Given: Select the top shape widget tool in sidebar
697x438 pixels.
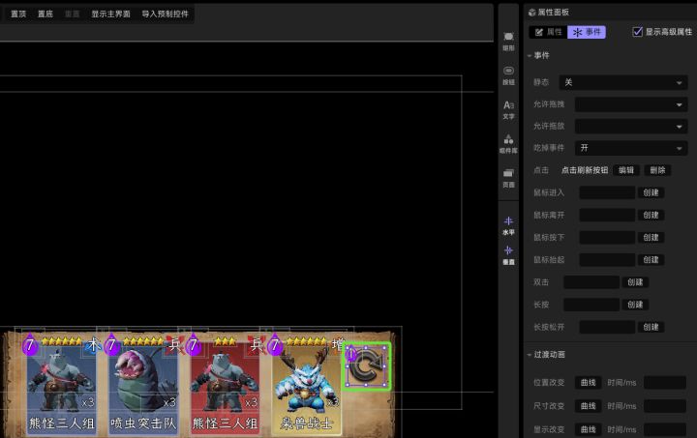Looking at the screenshot, I should (x=508, y=41).
